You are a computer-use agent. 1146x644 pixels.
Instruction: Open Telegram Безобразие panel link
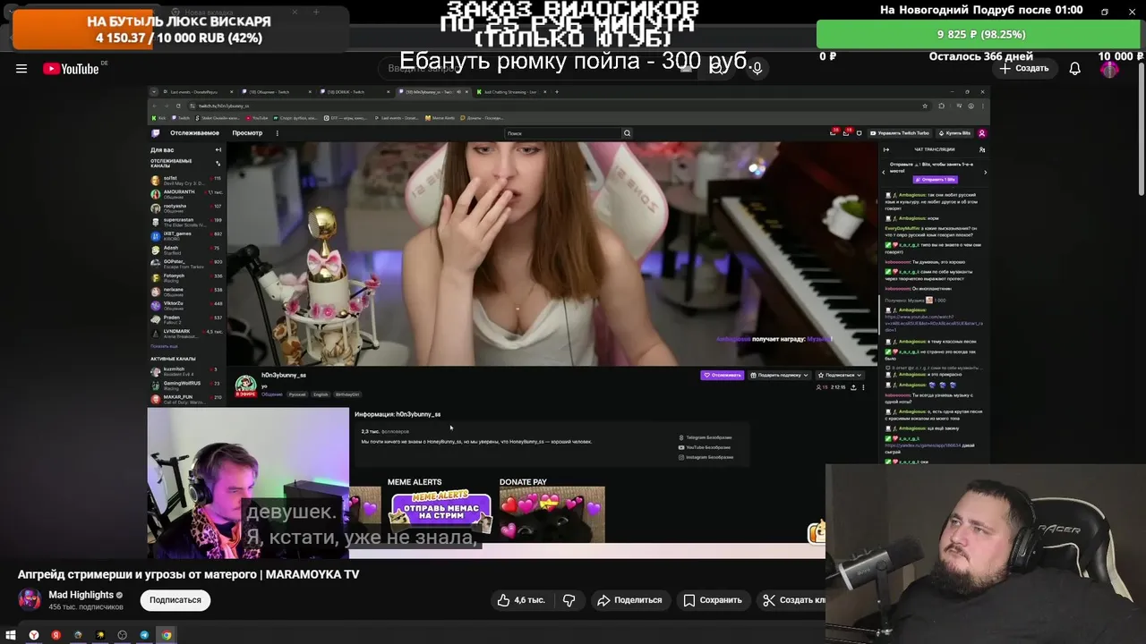706,437
